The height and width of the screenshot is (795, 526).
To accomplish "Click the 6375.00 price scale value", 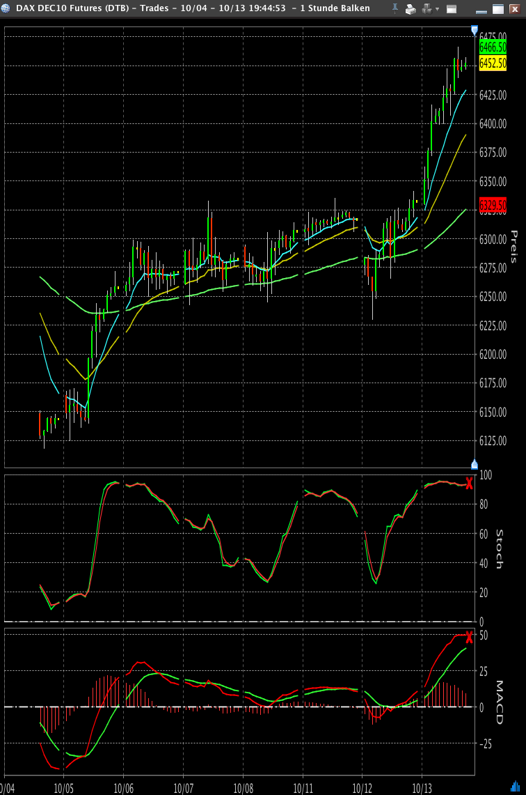I will click(x=493, y=152).
